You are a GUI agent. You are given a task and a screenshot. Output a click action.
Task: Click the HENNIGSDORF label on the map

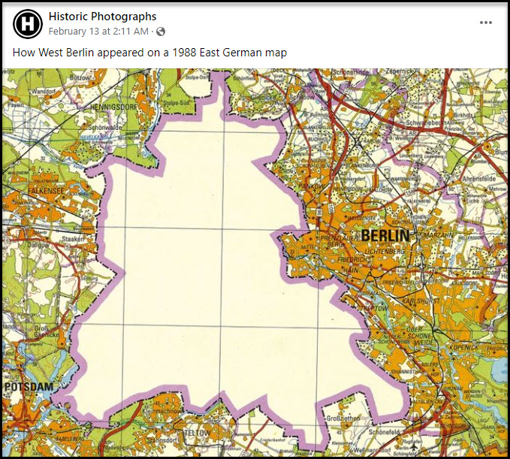(x=113, y=107)
